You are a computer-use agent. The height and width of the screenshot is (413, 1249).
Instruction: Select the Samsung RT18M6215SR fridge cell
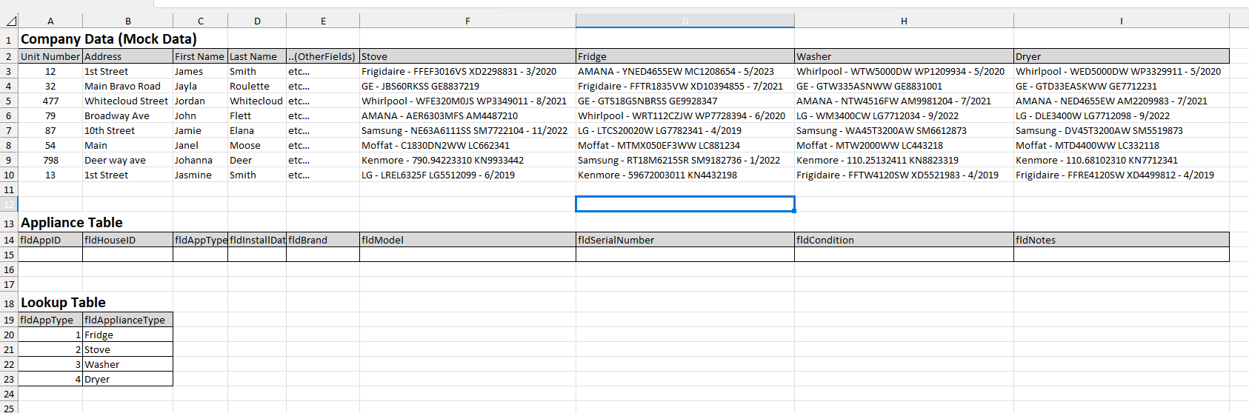685,160
